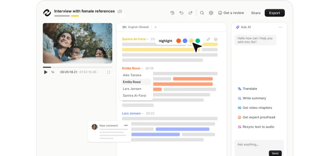Screen dimensions: 312x156
Task: Open Samira Al-Farsi speaker dropdown
Action: (147, 39)
